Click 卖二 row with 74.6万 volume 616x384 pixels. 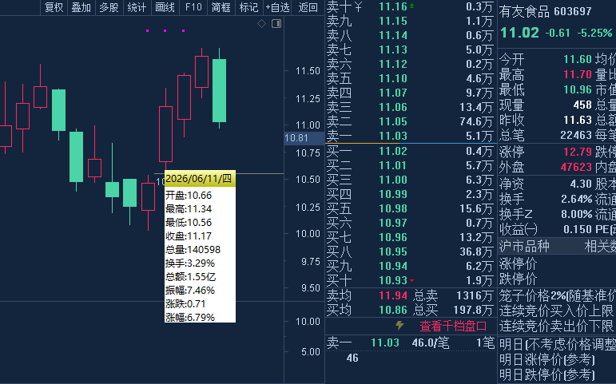pos(410,121)
